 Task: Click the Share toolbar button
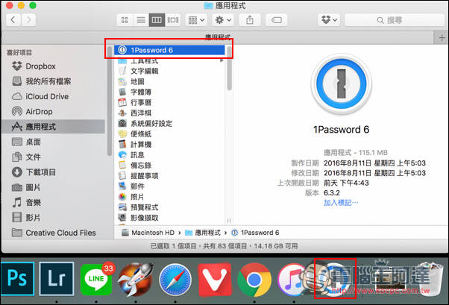coord(250,20)
